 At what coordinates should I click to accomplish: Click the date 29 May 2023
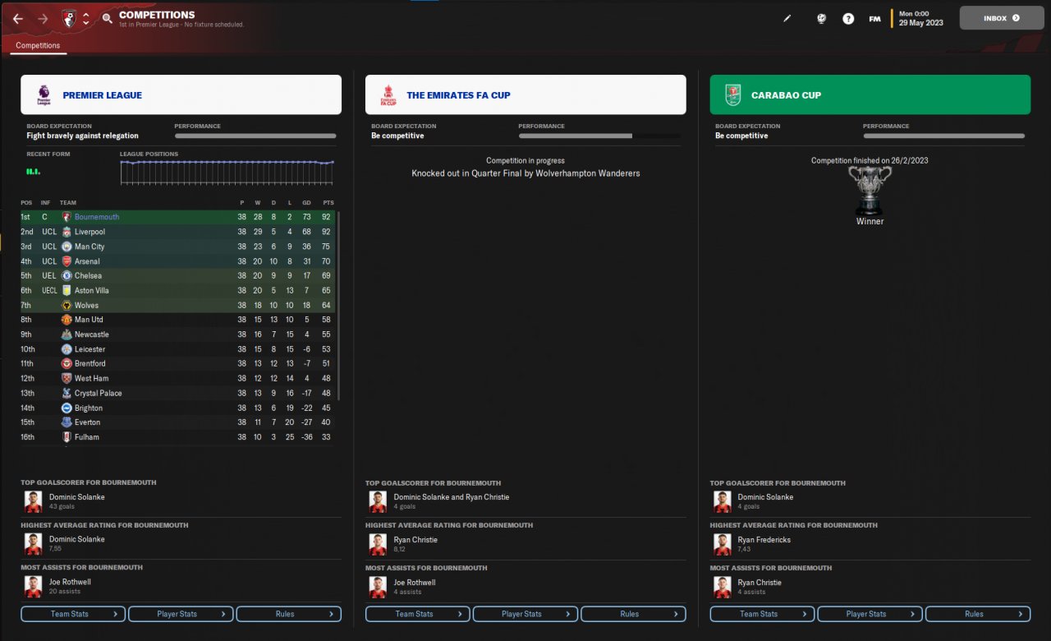coord(921,23)
